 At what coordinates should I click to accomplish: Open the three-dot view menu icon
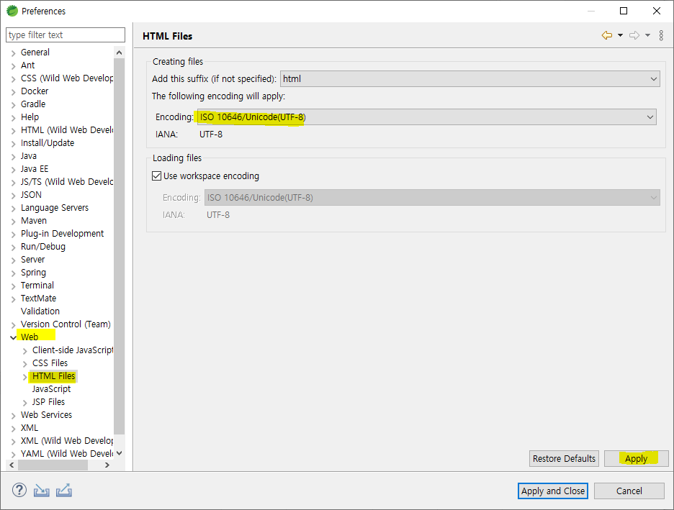click(x=661, y=35)
